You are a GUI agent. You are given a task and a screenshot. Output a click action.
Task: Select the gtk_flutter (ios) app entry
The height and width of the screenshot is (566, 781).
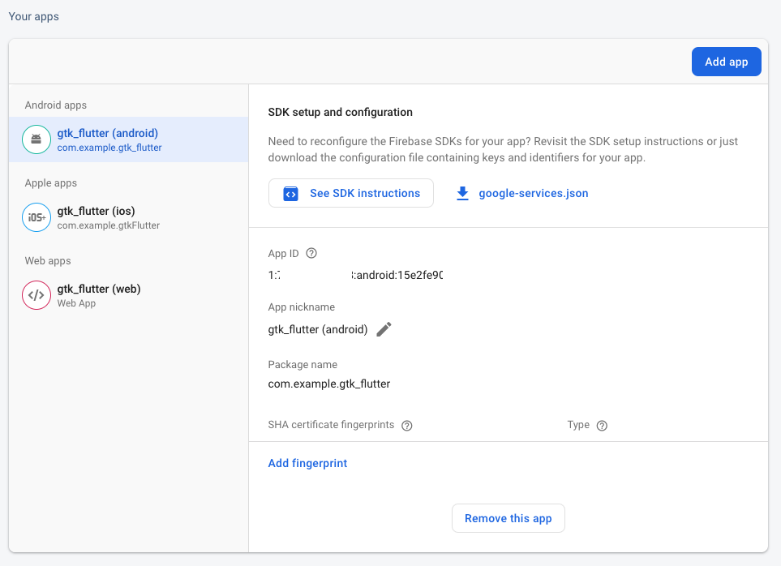99,217
